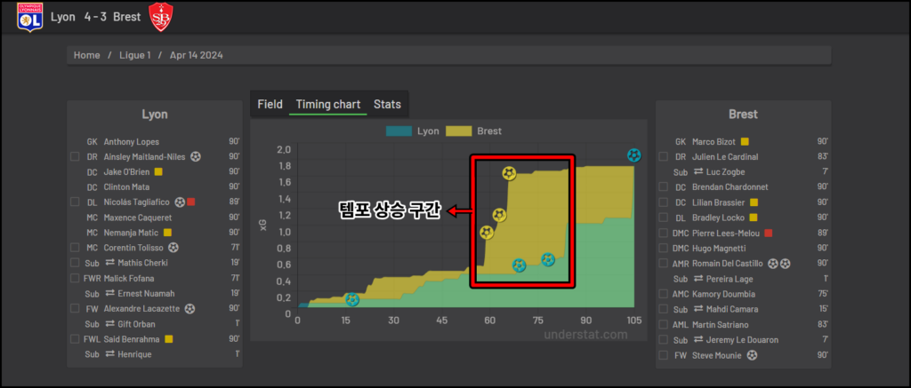Switch to the Field tab

point(270,104)
